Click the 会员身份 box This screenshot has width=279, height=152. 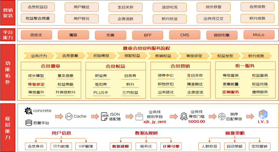(x=36, y=146)
